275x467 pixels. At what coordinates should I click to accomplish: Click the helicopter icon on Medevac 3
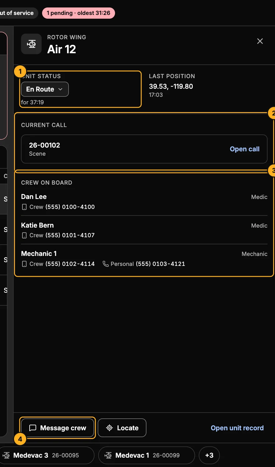tap(6, 455)
